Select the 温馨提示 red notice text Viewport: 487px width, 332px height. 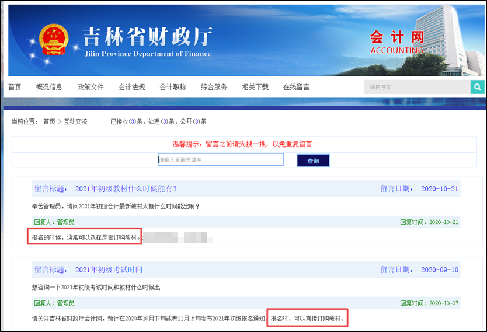pos(244,144)
